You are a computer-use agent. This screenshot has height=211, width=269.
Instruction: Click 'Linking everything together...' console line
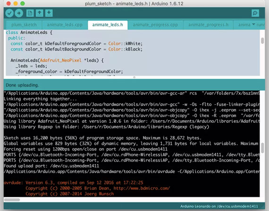(40, 99)
